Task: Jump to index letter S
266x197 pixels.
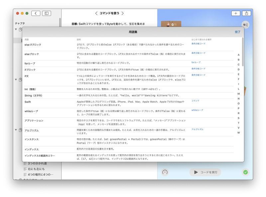Action: coord(238,118)
